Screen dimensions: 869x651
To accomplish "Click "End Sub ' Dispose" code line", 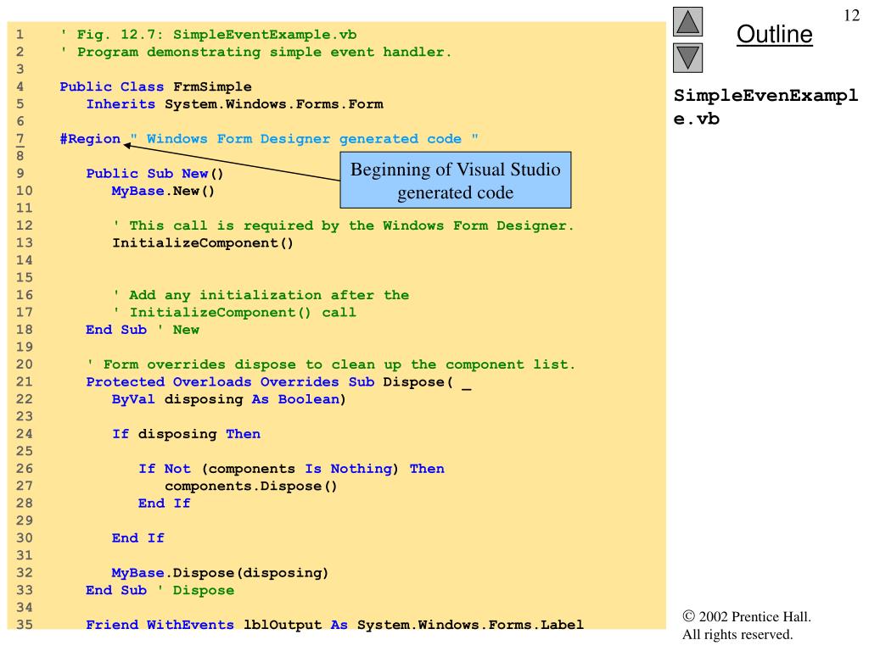I will click(160, 590).
